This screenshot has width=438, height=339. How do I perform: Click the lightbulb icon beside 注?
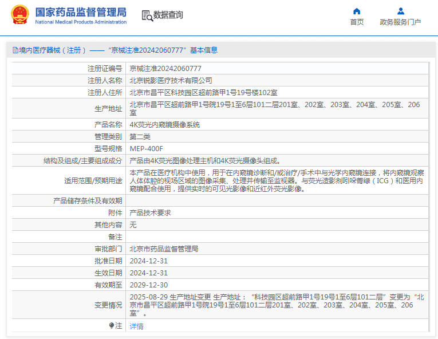(112, 325)
